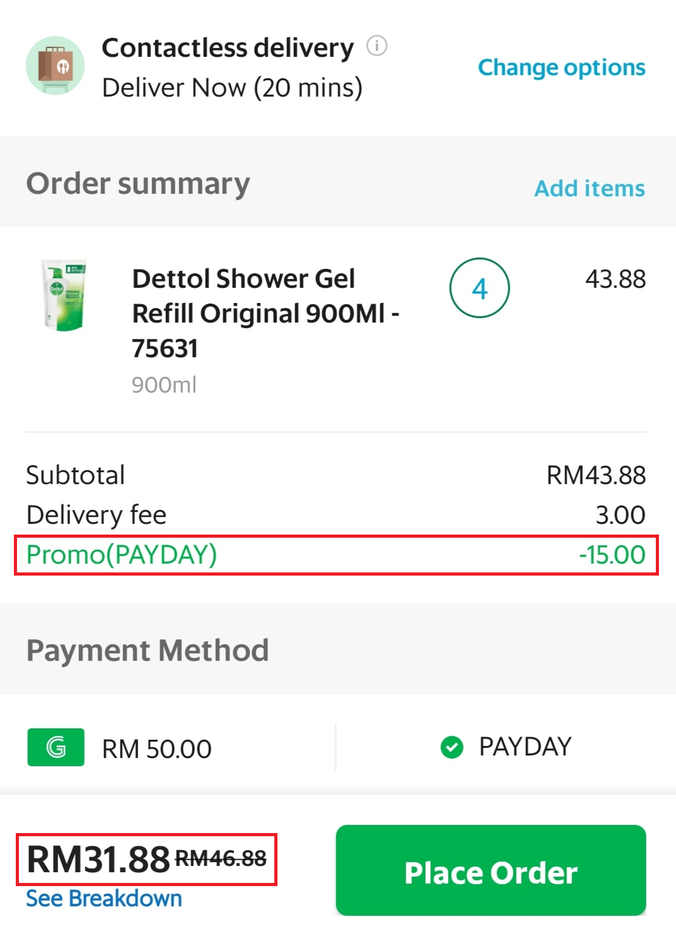Tap the Dettol Shower Gel Refill item name
Screen dimensions: 676x941
tap(265, 313)
